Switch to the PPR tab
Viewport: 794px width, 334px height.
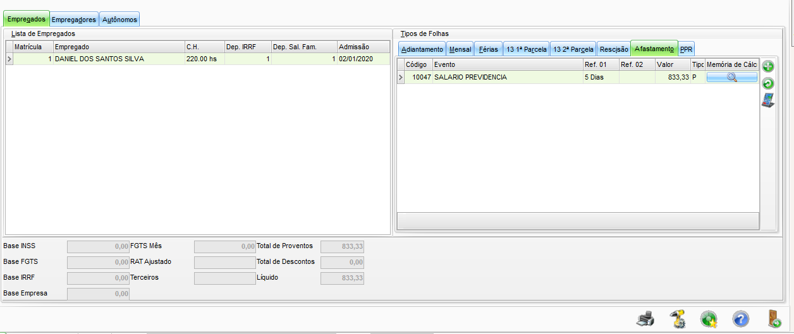tap(687, 49)
